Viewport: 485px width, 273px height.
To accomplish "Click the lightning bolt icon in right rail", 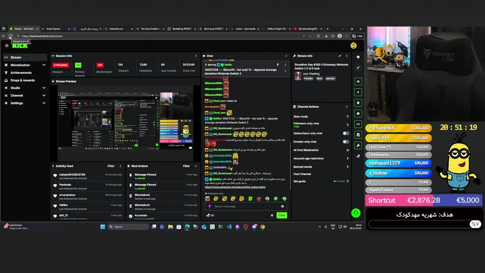I will (x=358, y=92).
